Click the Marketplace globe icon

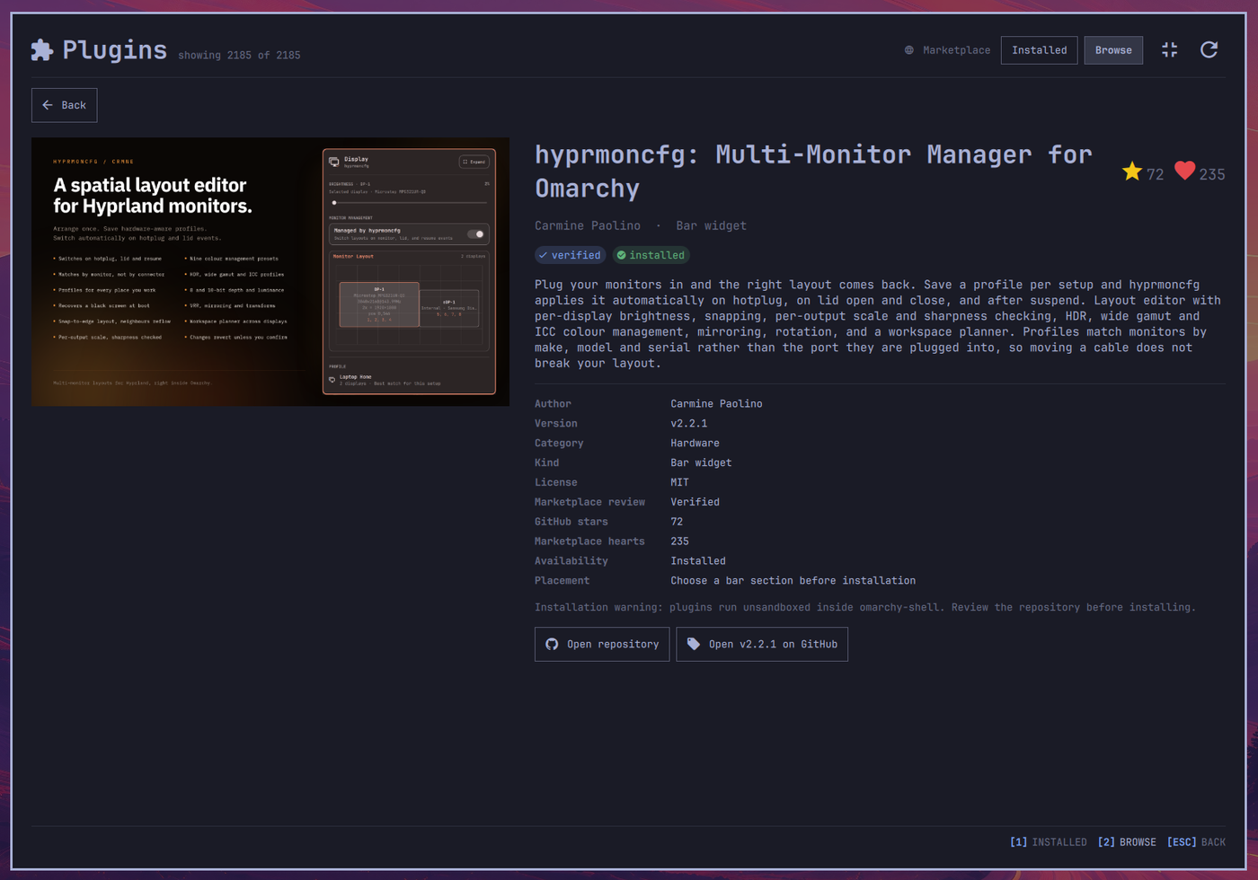[909, 50]
